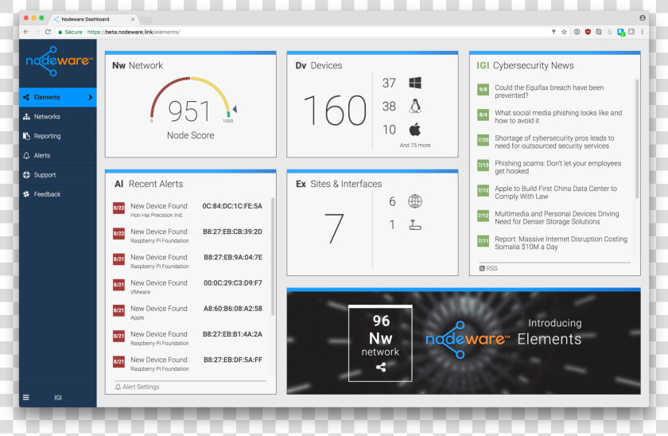Expand the Elements chevron arrow

[91, 97]
